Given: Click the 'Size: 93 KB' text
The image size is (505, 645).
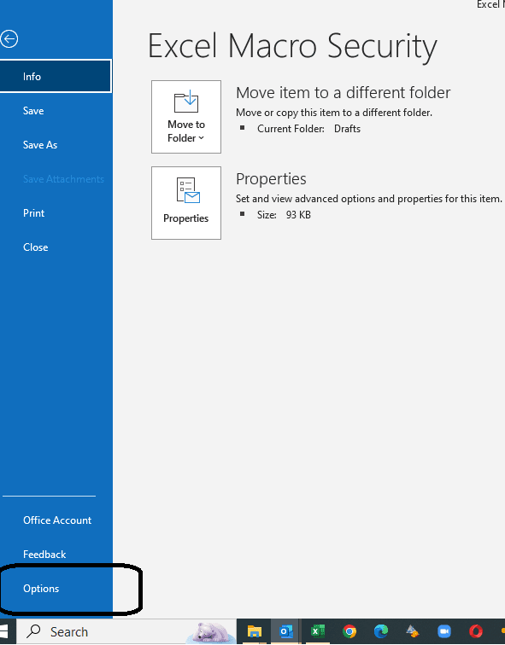Looking at the screenshot, I should coord(284,215).
